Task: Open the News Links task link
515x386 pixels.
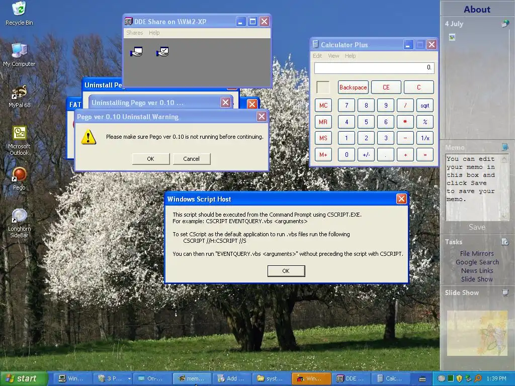Action: (477, 270)
